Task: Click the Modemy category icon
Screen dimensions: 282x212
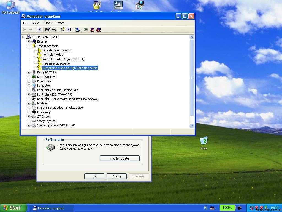Action: (x=34, y=103)
